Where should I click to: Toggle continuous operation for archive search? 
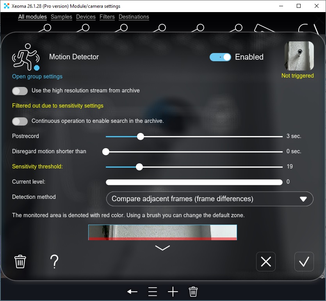(x=20, y=121)
